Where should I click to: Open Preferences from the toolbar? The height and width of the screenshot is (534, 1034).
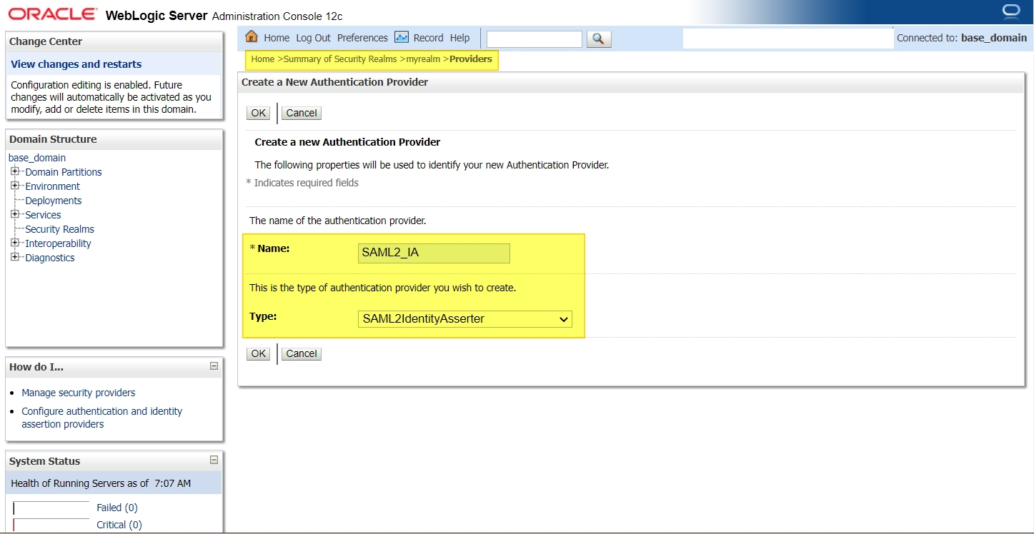[x=362, y=38]
